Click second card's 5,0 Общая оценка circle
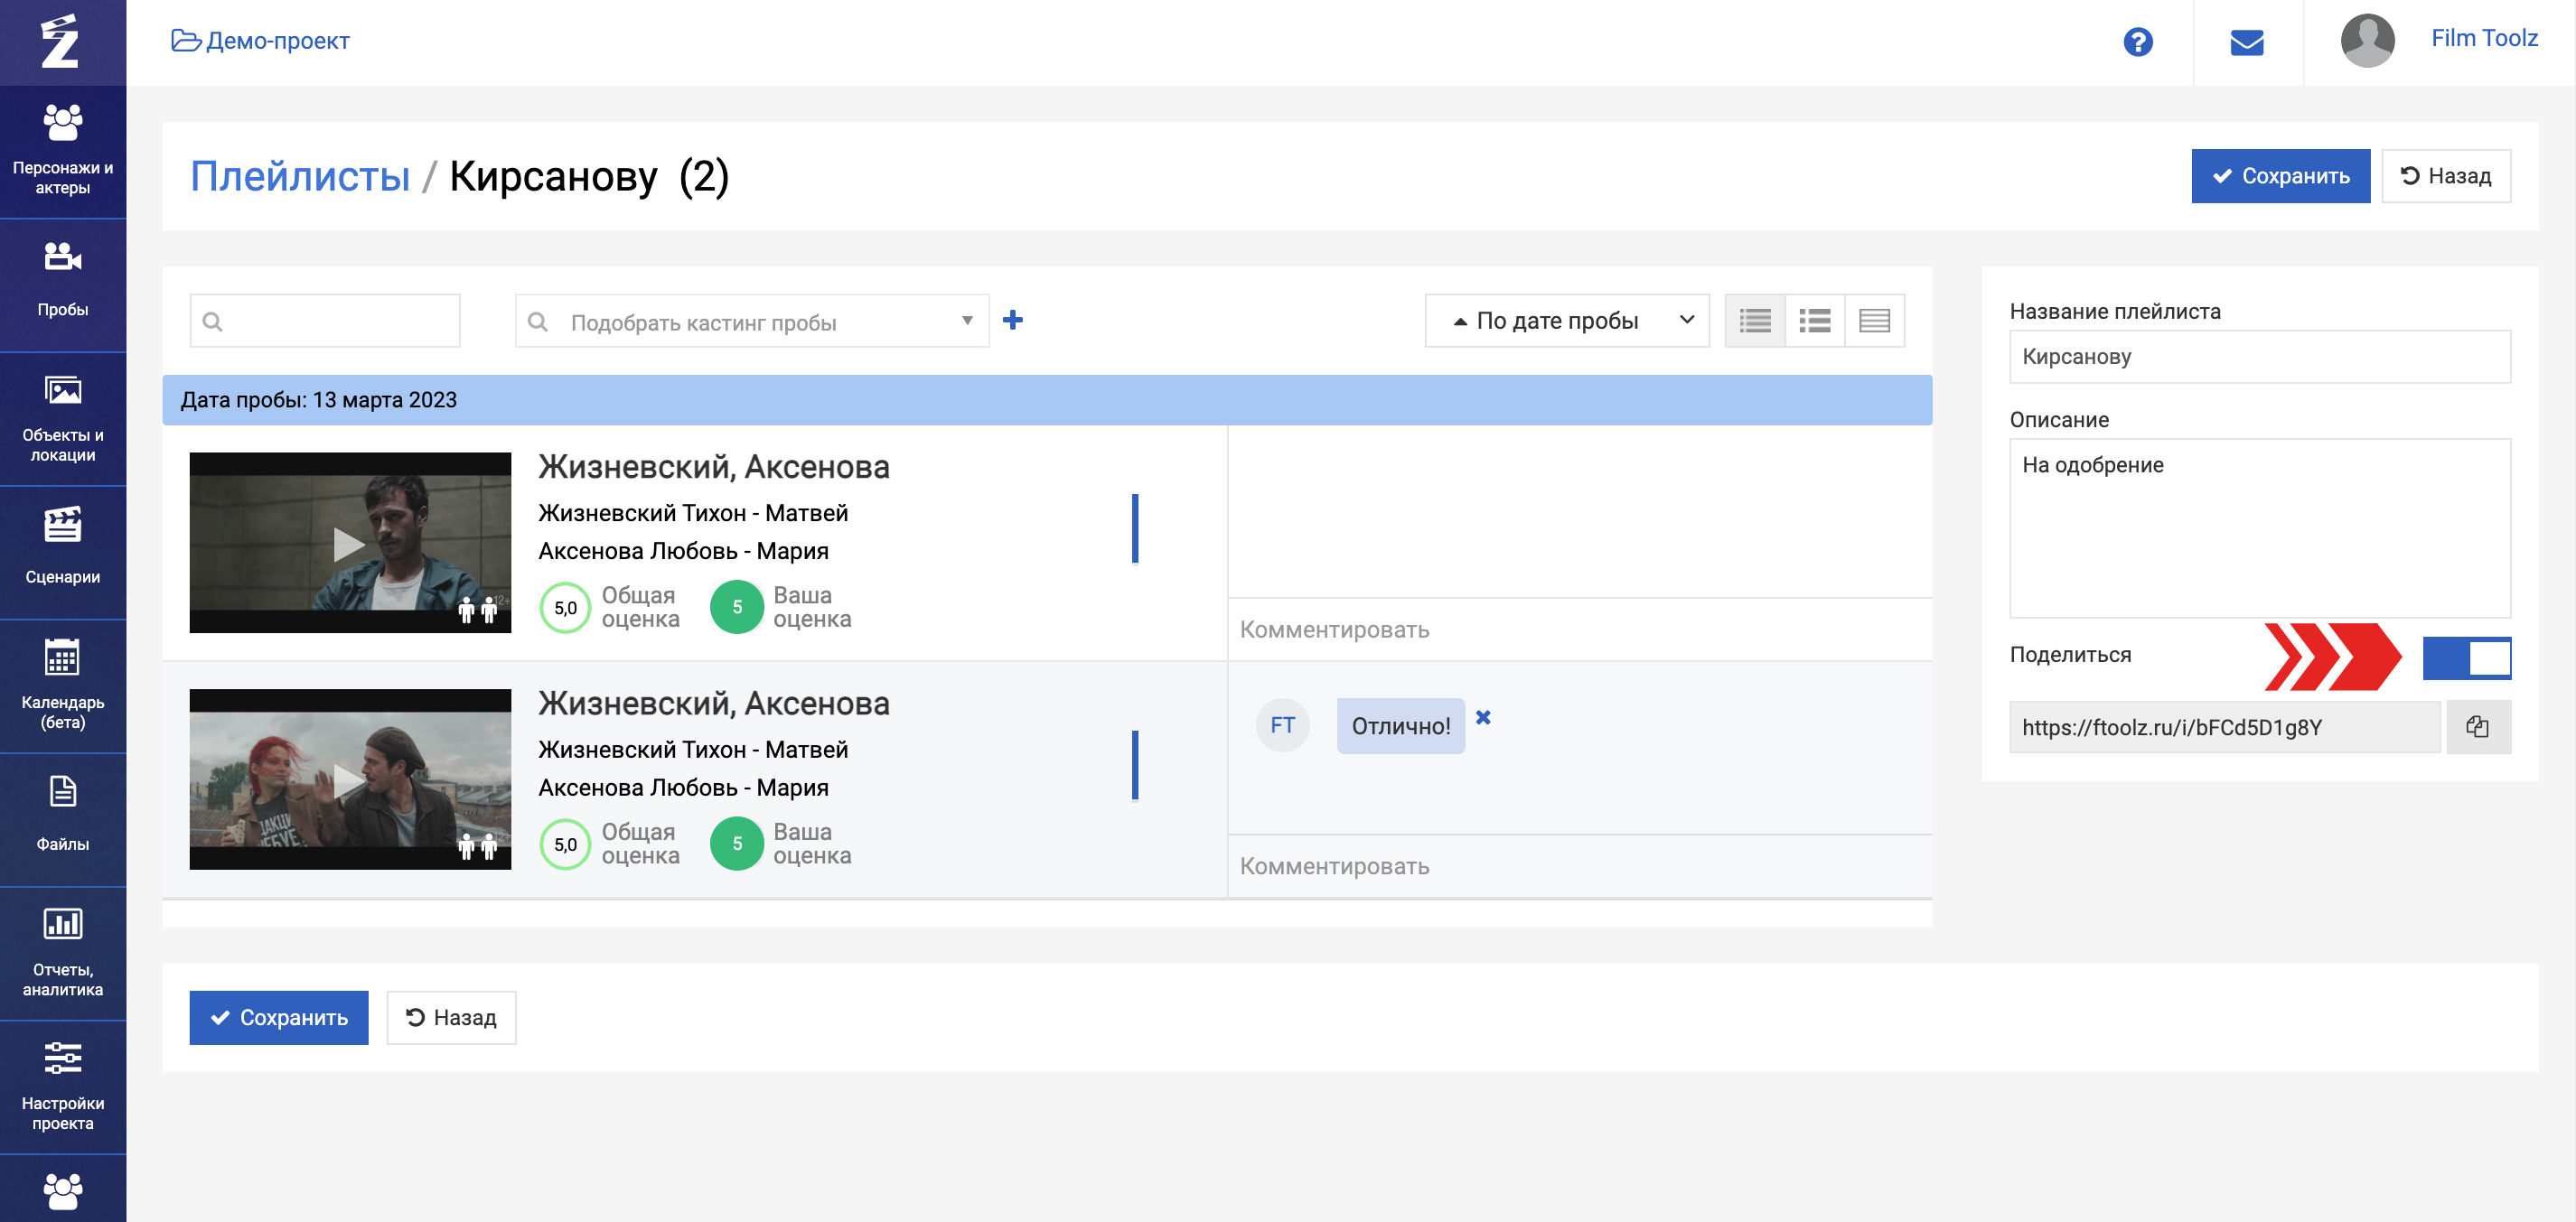The height and width of the screenshot is (1222, 2576). coord(566,845)
